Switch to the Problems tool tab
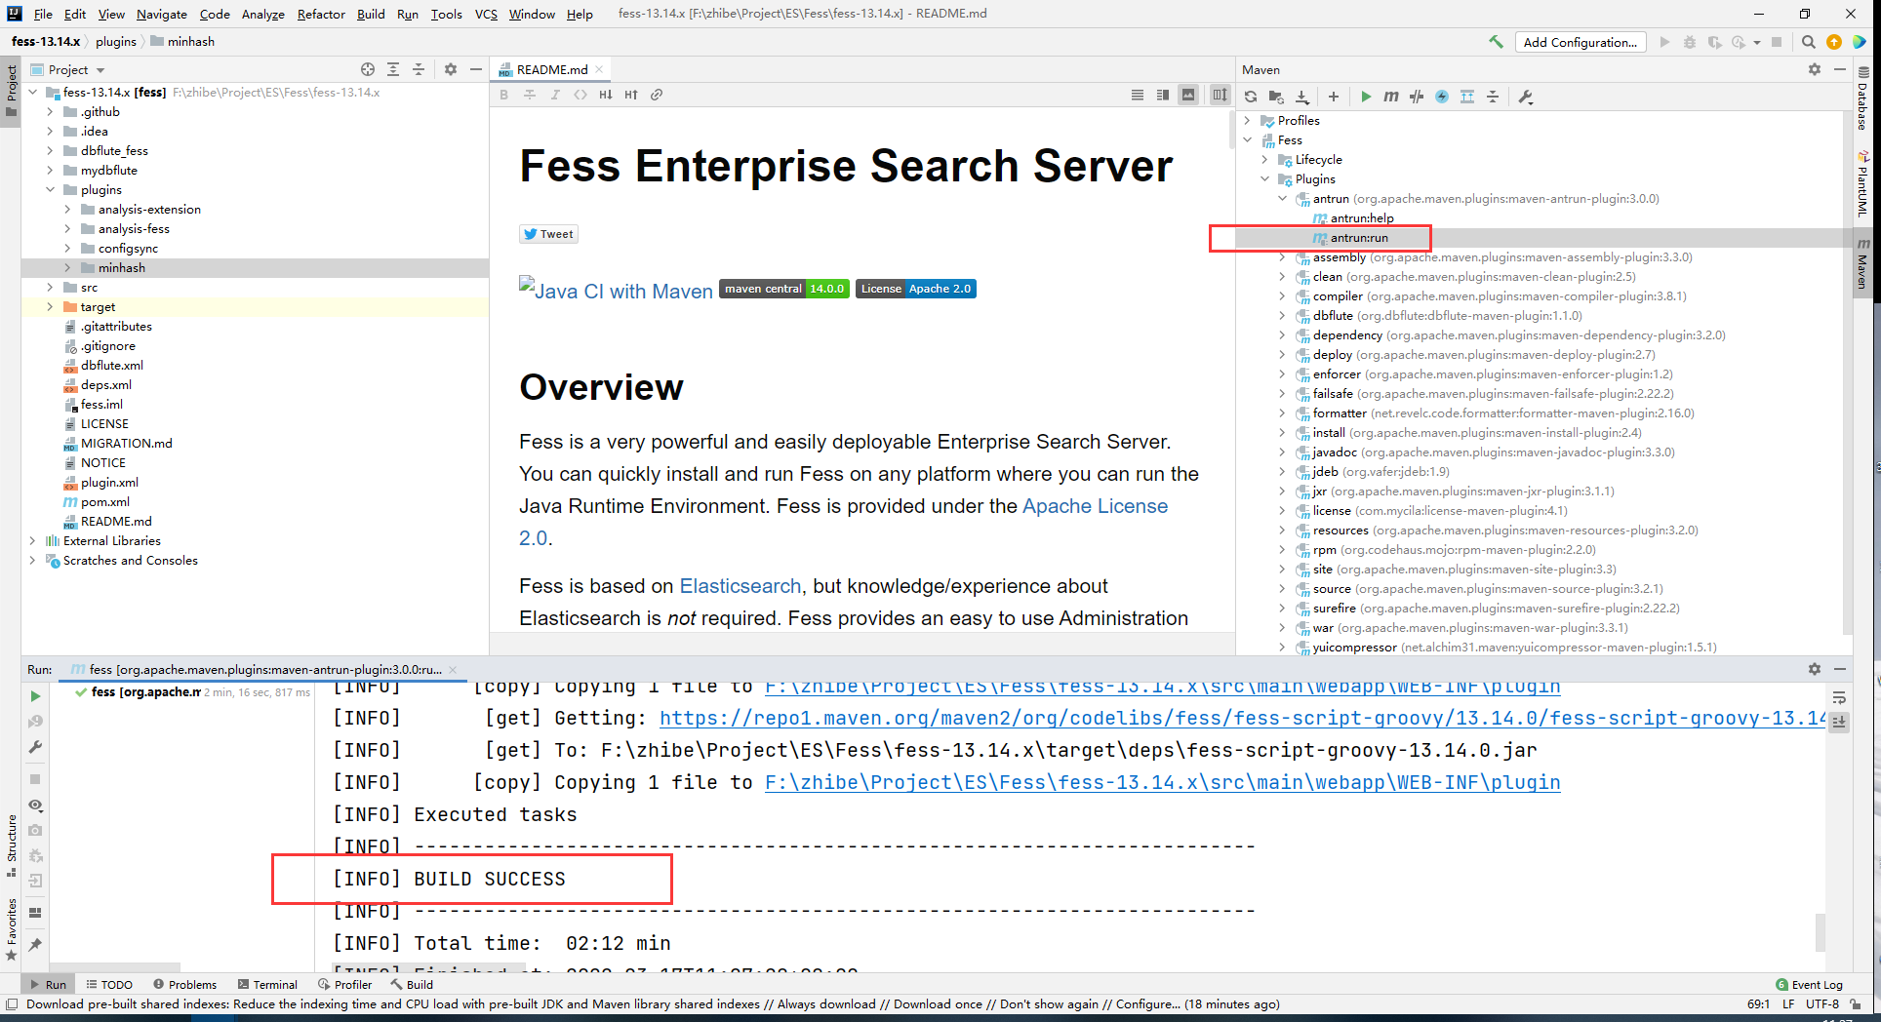The height and width of the screenshot is (1022, 1881). point(184,985)
